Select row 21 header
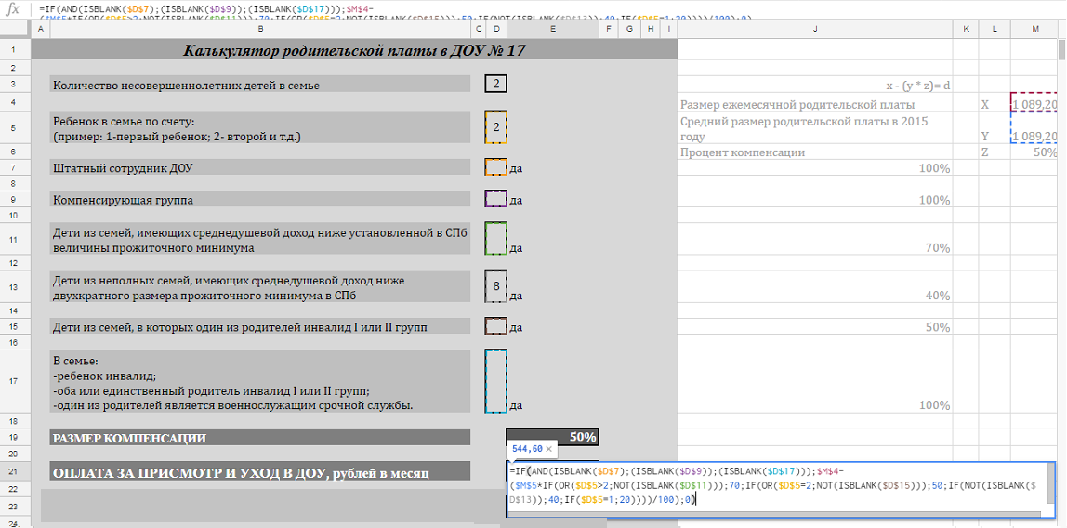Screen dimensions: 1067x528 [x=16, y=471]
